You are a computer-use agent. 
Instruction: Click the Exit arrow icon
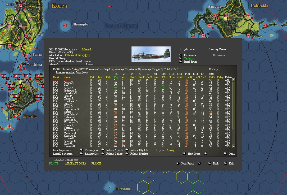click(225, 163)
